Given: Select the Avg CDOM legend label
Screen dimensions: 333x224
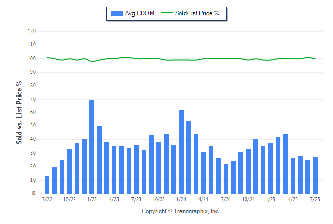Looking at the screenshot, I should (140, 13).
